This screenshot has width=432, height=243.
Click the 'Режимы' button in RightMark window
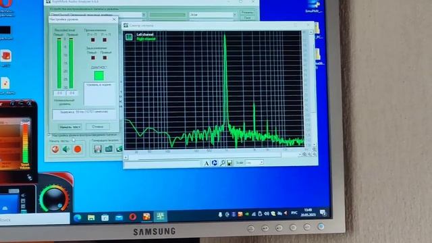pos(247,12)
